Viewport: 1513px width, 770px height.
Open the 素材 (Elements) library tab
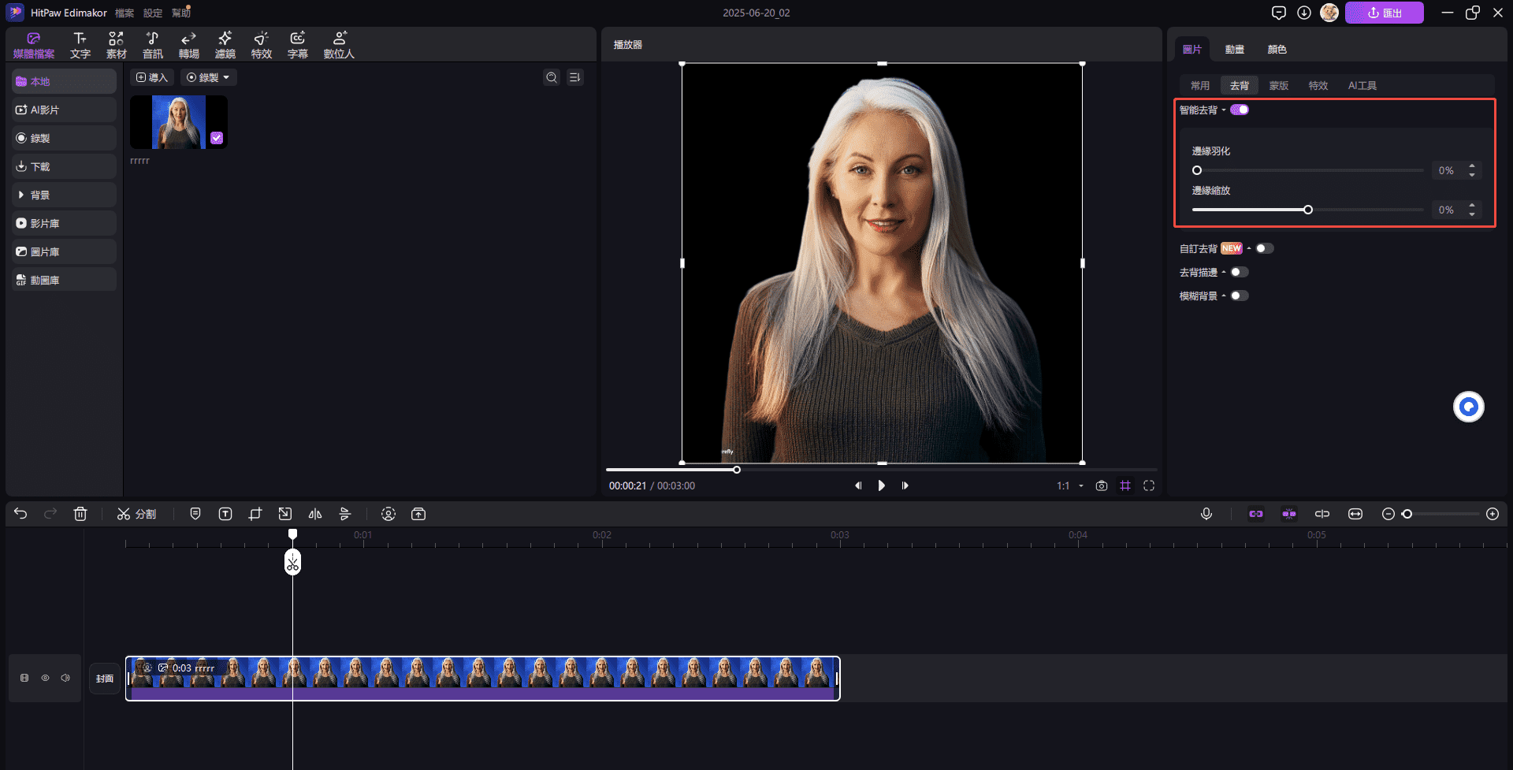(x=116, y=45)
